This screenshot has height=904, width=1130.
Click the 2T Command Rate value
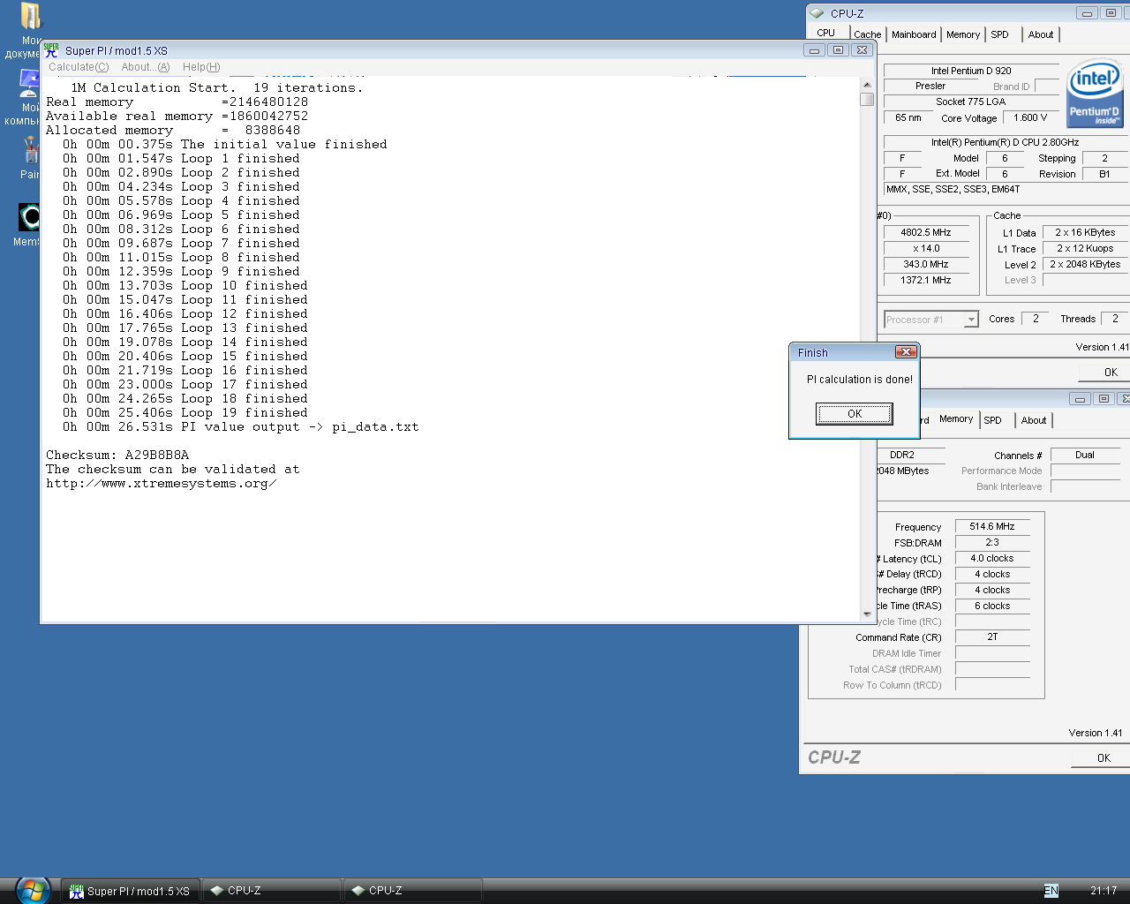[x=992, y=637]
